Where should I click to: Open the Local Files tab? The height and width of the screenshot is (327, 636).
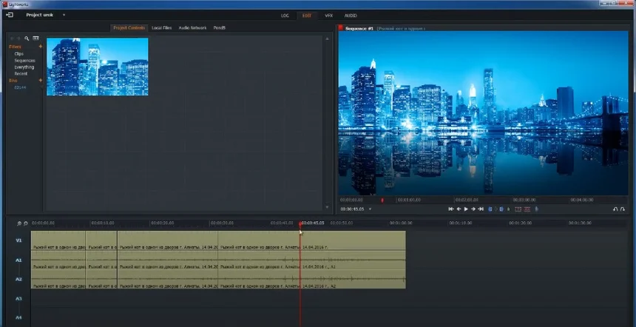pos(162,27)
